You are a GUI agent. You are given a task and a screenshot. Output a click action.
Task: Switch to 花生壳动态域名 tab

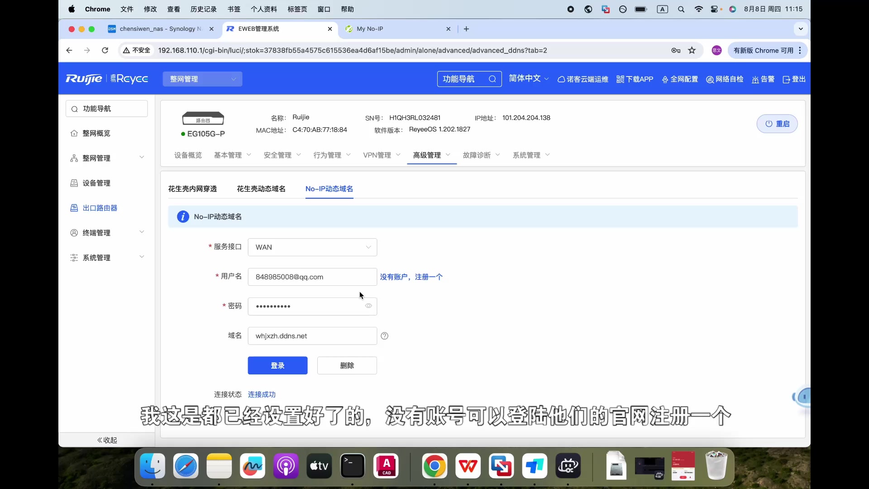(x=261, y=189)
